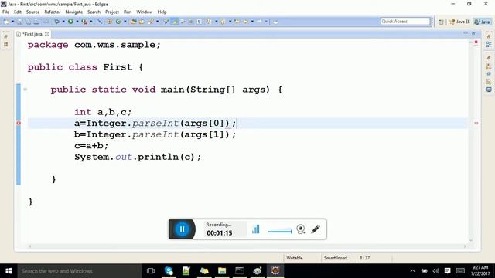Click the taskbar Search the web box
Image resolution: width=495 pixels, height=278 pixels.
(x=80, y=271)
